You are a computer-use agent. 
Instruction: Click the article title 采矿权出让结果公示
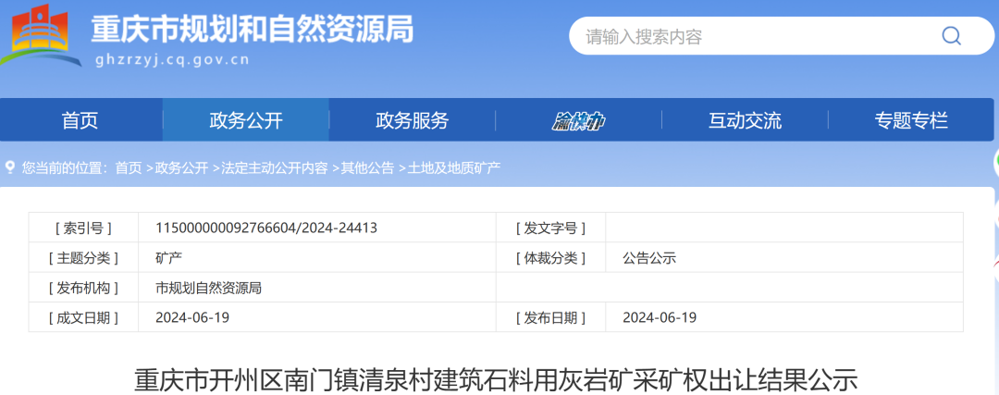[496, 379]
